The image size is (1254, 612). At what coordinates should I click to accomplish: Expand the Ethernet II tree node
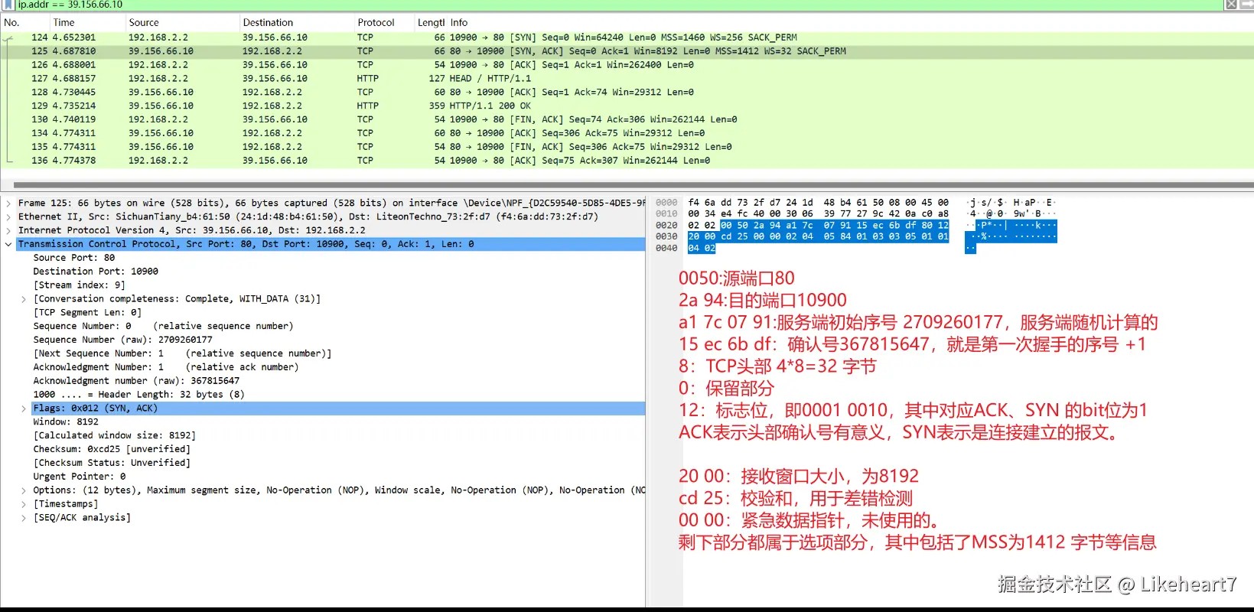(x=8, y=217)
